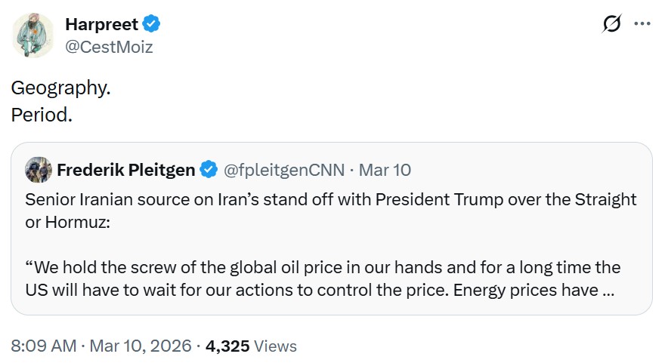665x363 pixels.
Task: Click Harpreet's blue verified badge
Action: tap(152, 25)
